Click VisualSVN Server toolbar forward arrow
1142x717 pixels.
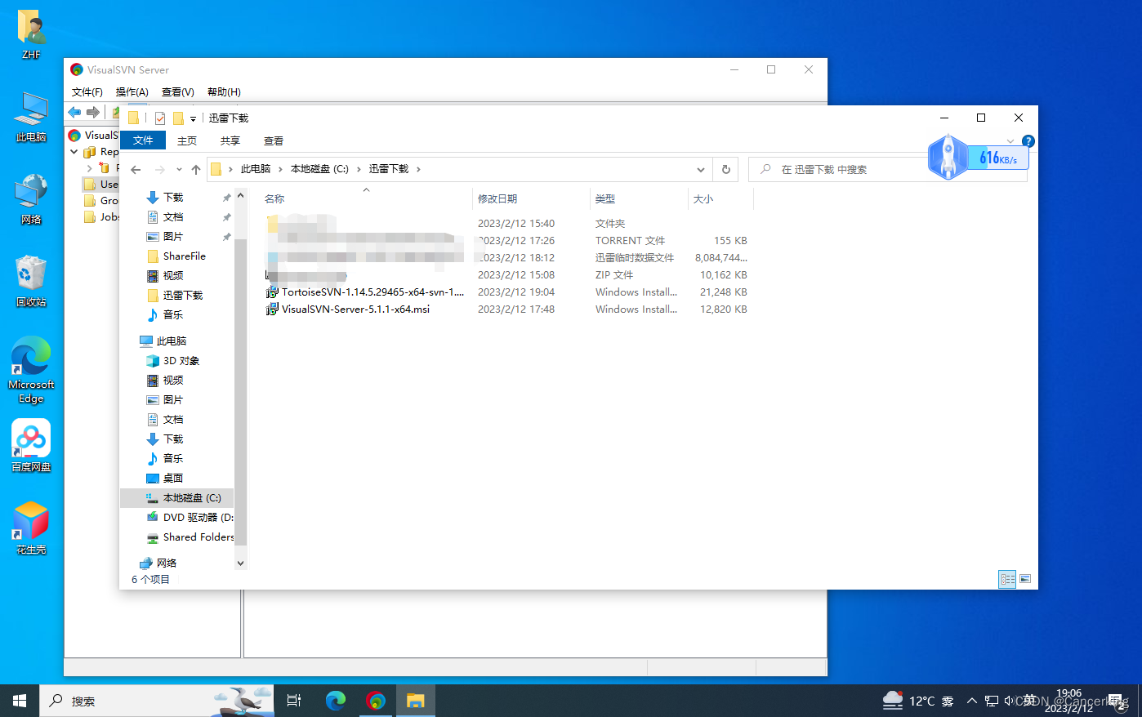pyautogui.click(x=93, y=112)
